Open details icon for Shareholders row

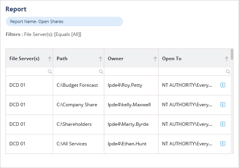[223, 124]
